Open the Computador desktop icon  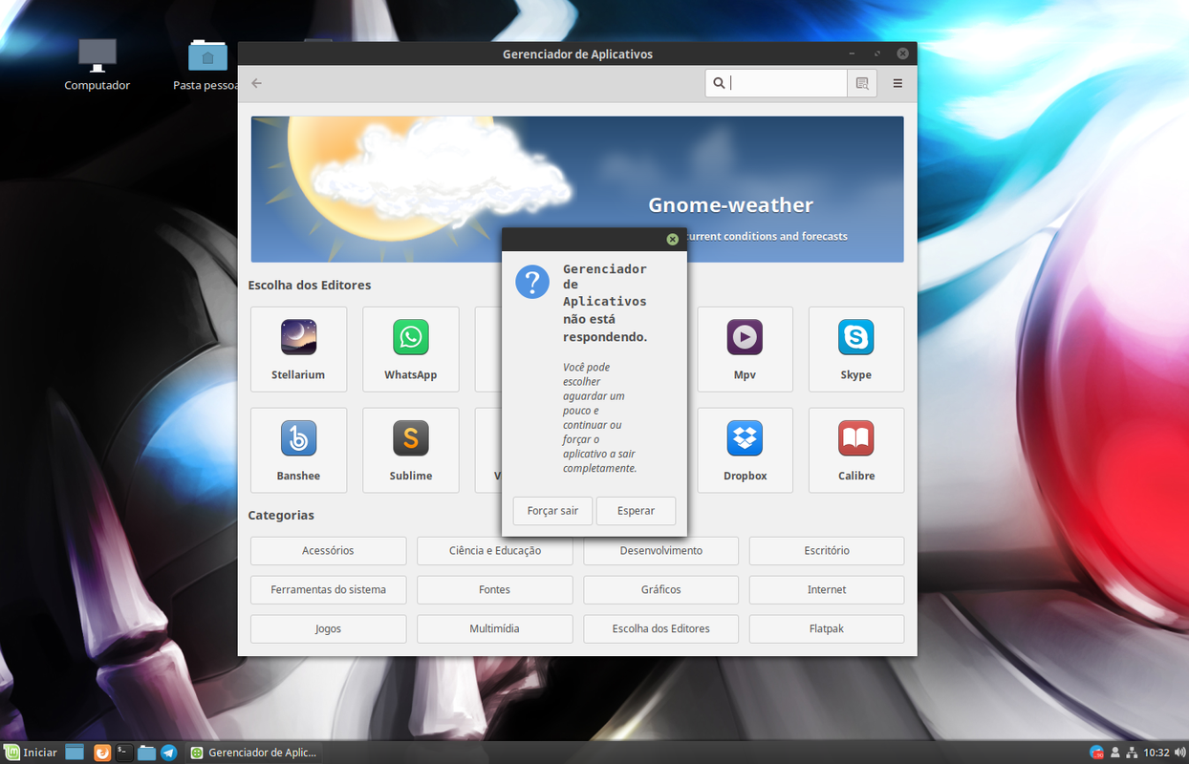(x=97, y=65)
